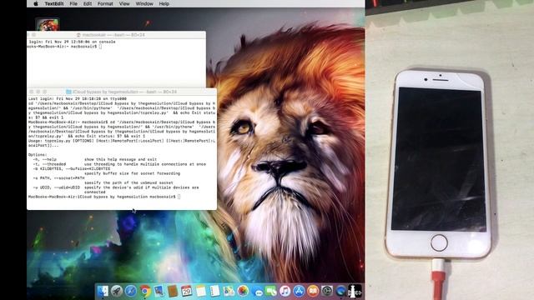Click the prompt line in upper terminal window
Screen dimensions: 534x300
coord(64,47)
